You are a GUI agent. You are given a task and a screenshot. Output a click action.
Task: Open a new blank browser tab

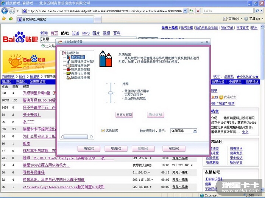[x=98, y=19]
